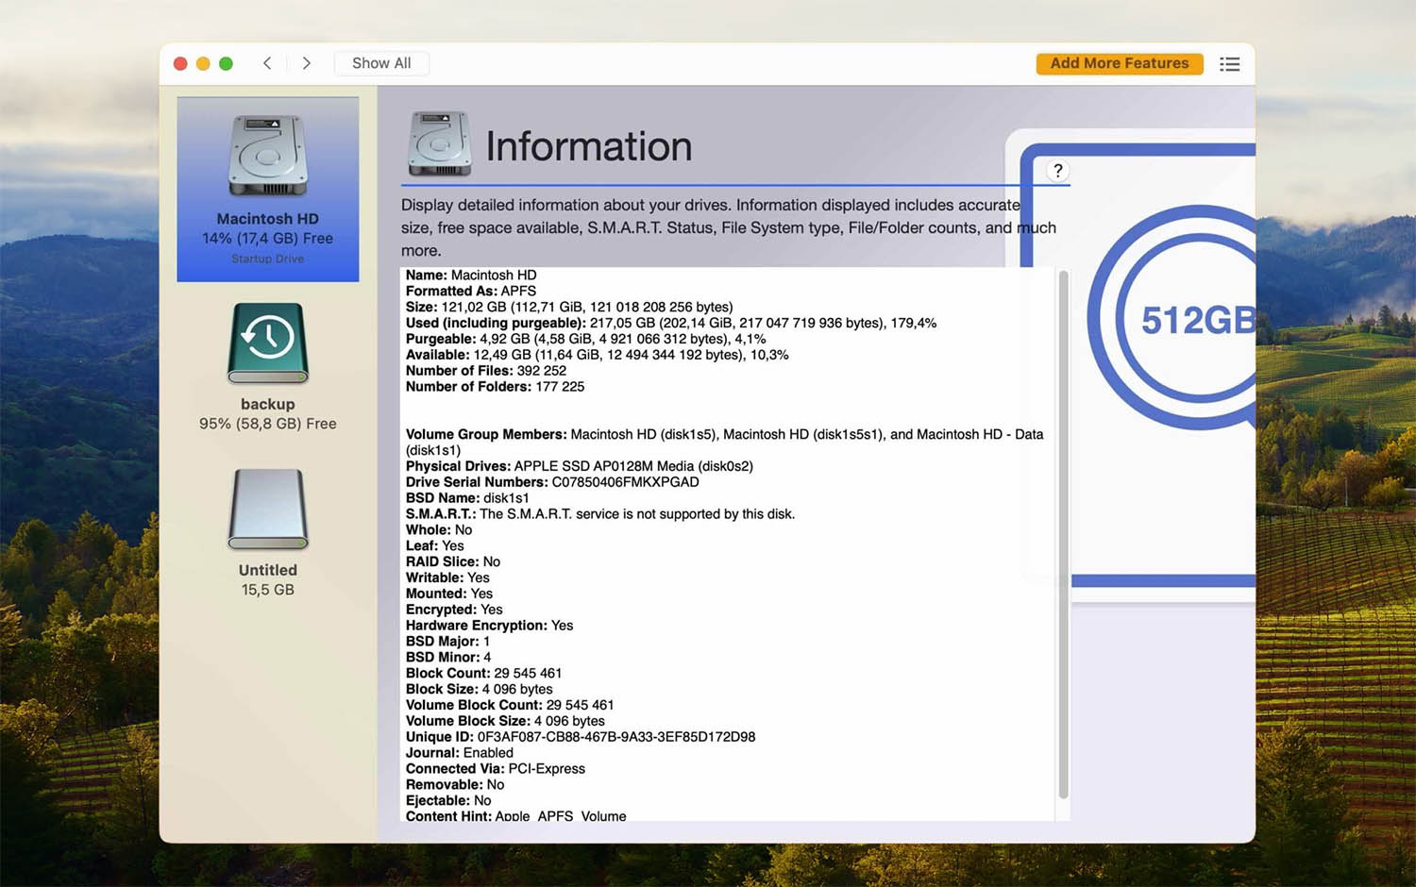Click the 'Encrypted: Yes' line
The width and height of the screenshot is (1416, 887).
click(x=454, y=610)
